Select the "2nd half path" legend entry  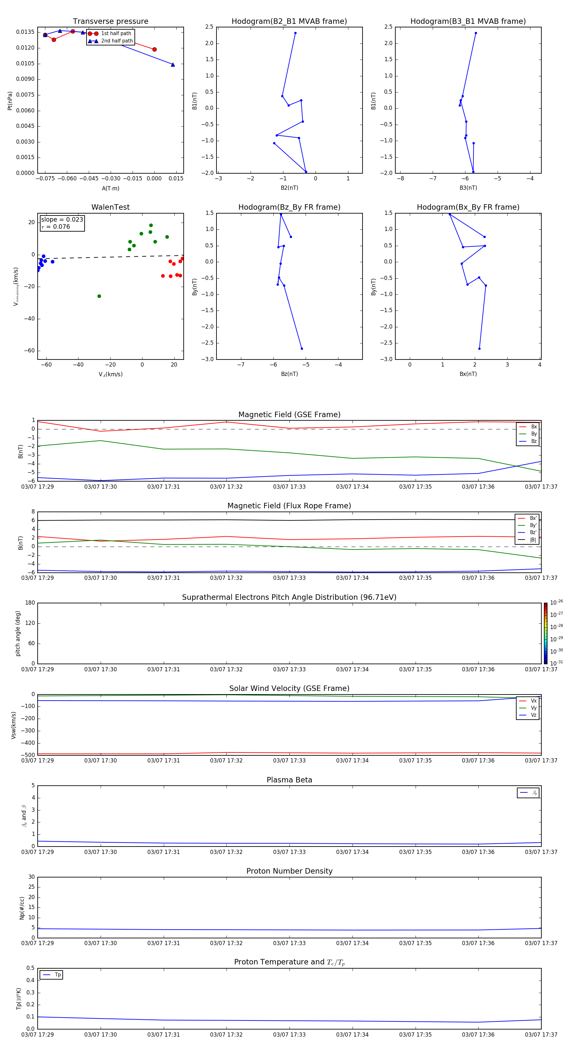point(110,41)
